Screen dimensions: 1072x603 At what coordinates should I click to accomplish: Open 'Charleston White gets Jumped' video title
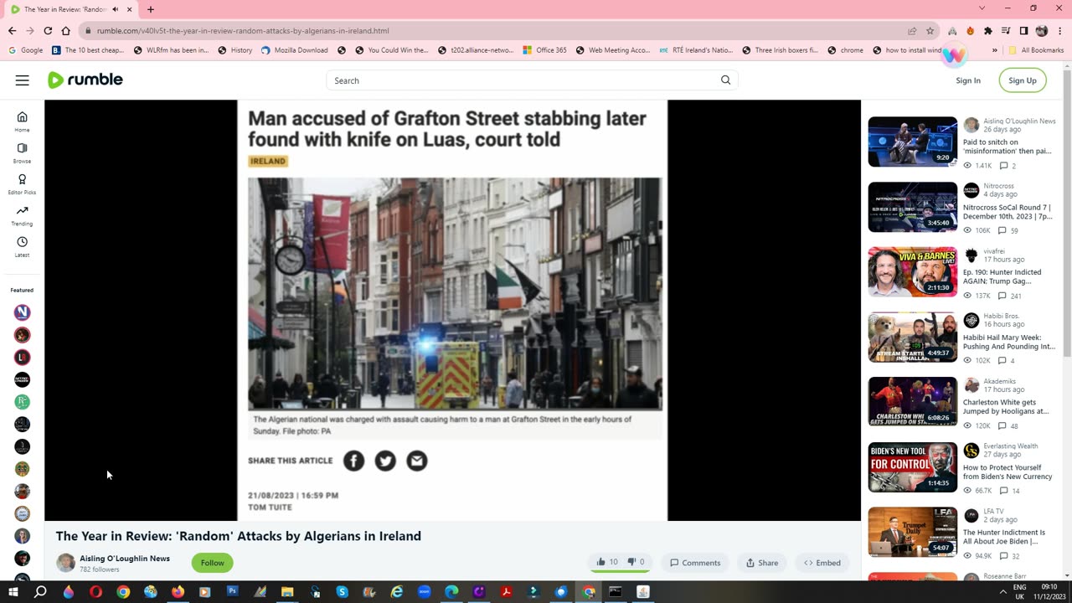coord(1006,407)
